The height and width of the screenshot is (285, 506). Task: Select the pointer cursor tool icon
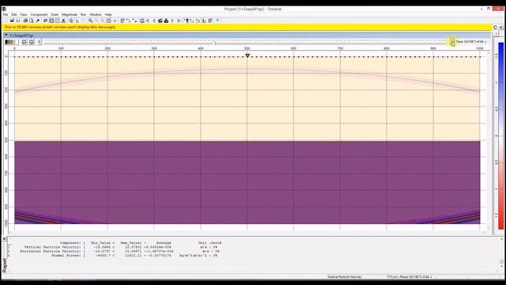tap(77, 21)
